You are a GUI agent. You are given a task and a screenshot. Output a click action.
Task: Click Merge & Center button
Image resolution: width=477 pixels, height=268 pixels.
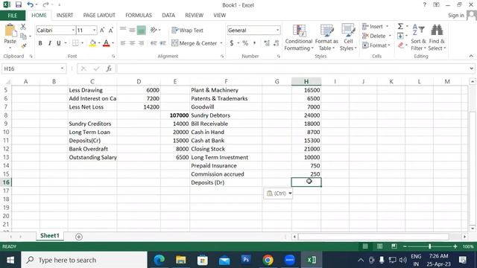(194, 43)
